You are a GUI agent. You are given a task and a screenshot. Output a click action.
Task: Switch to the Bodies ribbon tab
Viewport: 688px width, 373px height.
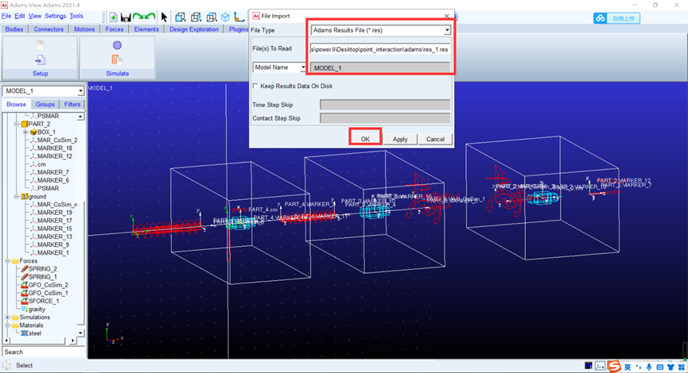click(14, 29)
